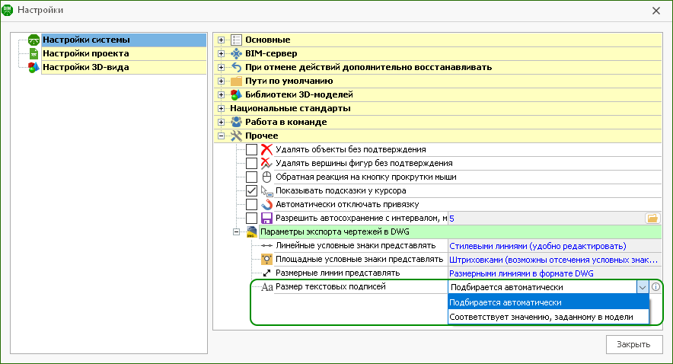Enable Автоматически отключать привязку checkbox
The height and width of the screenshot is (364, 673).
(251, 205)
